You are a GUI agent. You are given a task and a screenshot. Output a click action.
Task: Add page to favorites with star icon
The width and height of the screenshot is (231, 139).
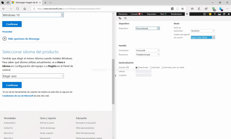(x=182, y=9)
